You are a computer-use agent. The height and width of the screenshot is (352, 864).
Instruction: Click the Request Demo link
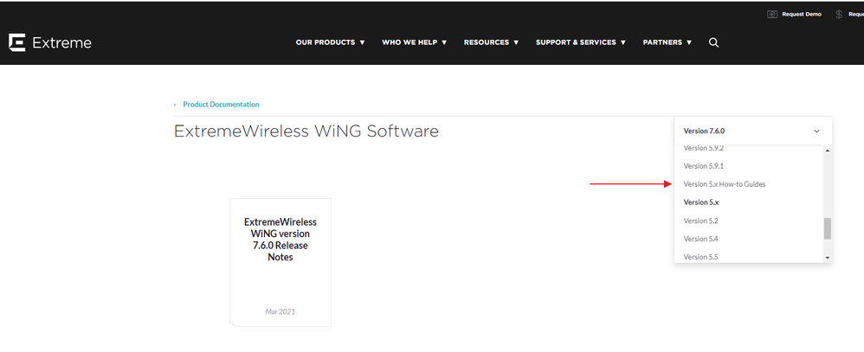point(801,15)
